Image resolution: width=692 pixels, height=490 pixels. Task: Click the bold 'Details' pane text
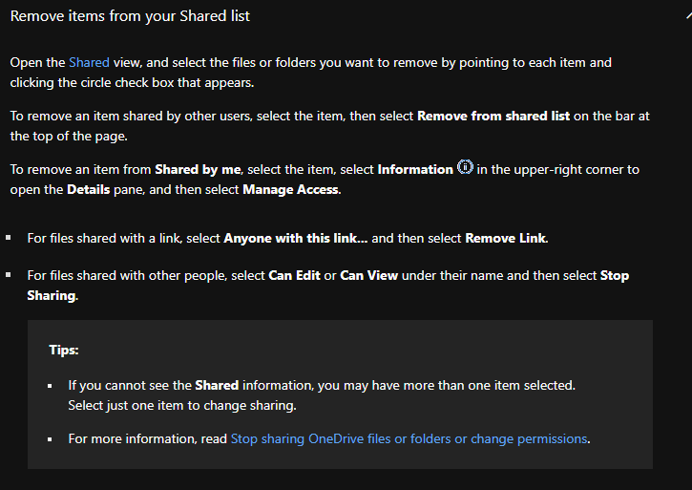coord(88,189)
